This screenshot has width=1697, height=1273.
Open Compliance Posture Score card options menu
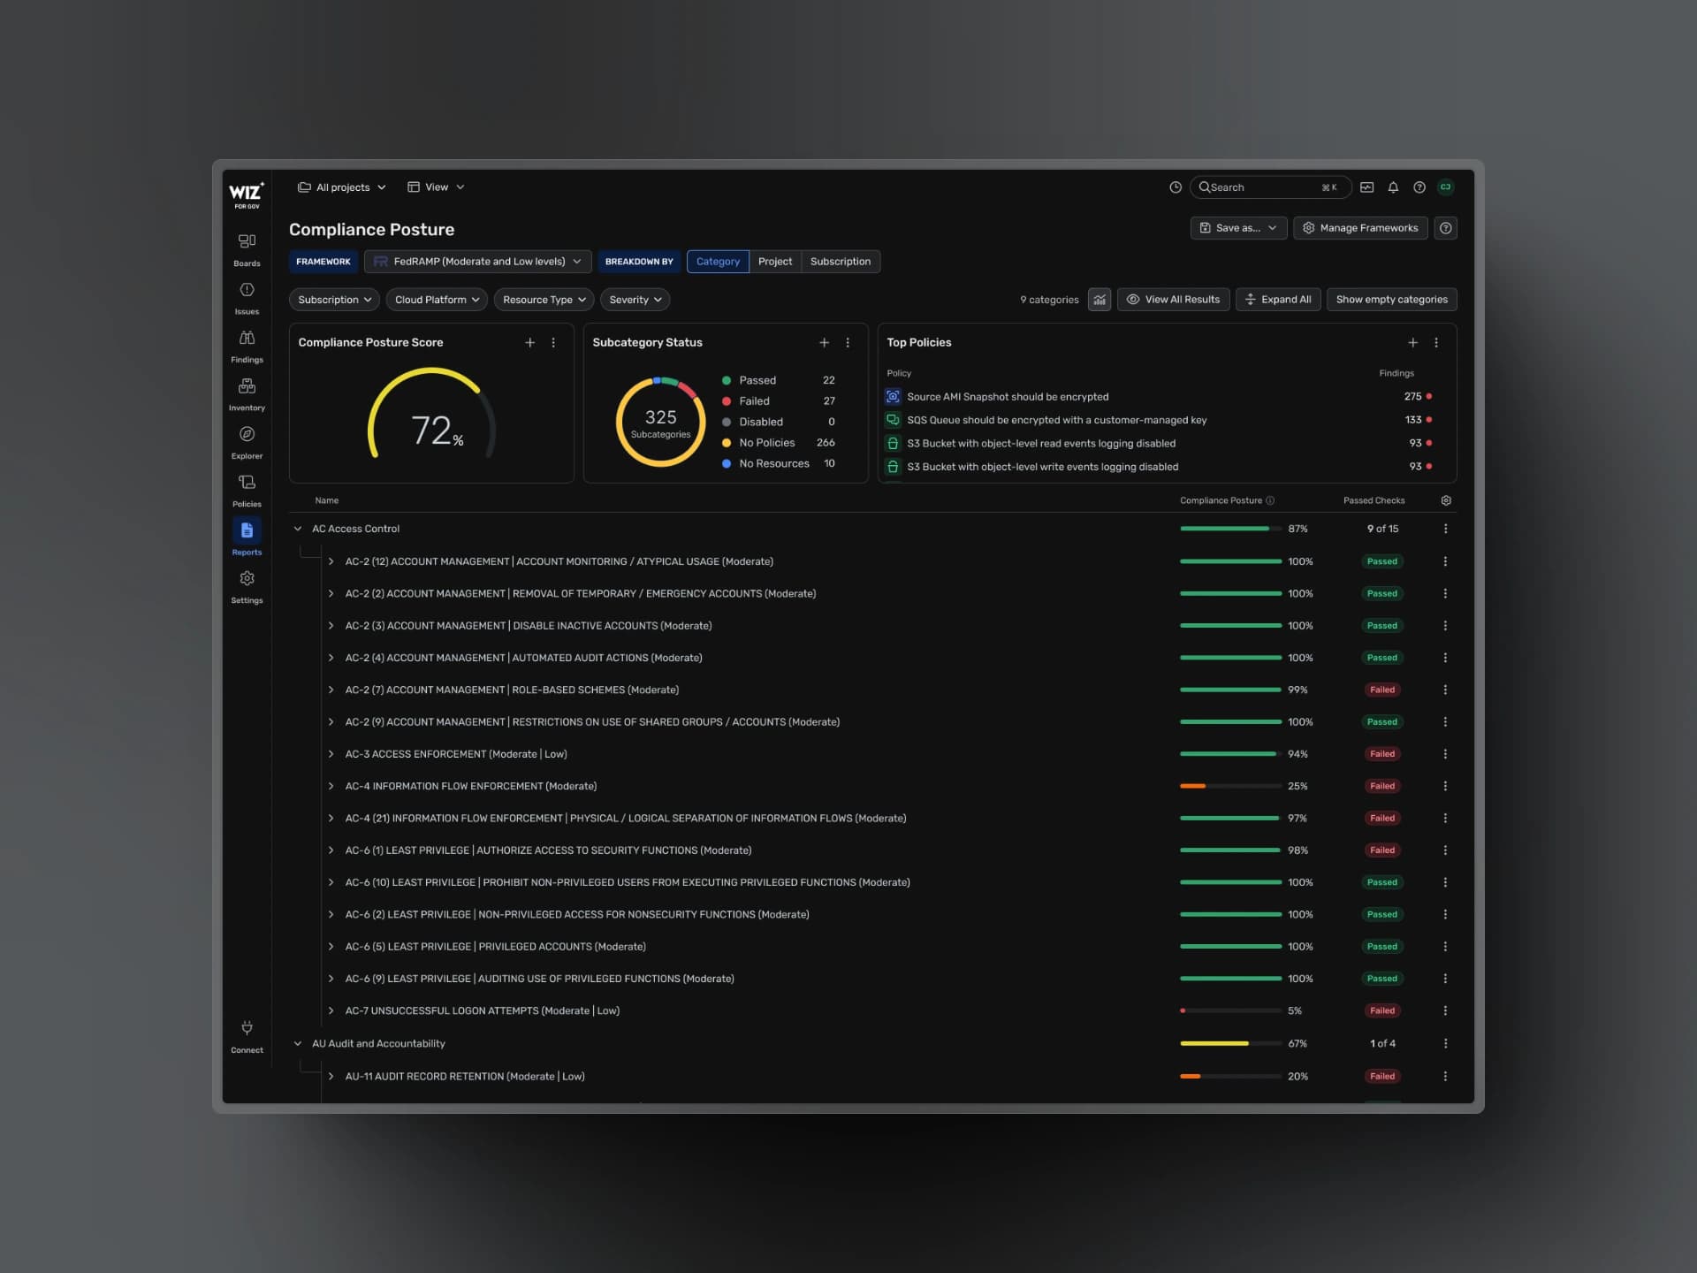point(553,343)
